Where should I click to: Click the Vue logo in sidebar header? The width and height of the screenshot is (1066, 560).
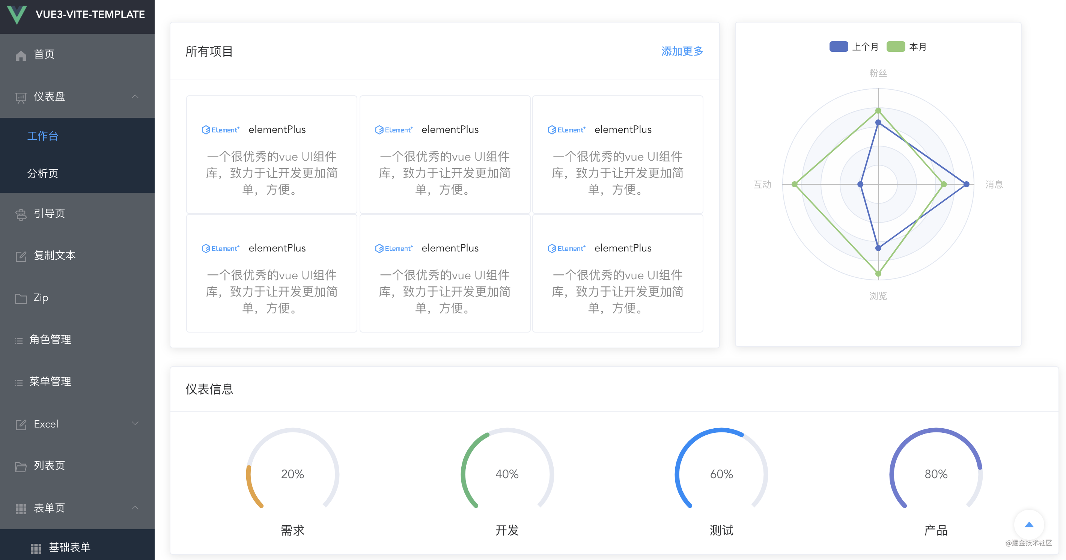click(x=17, y=15)
